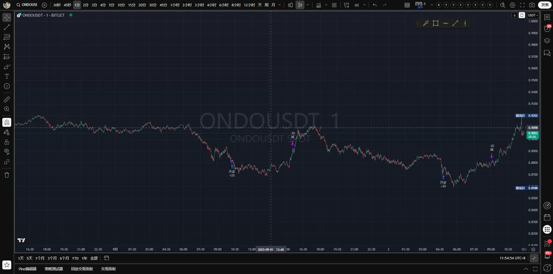Image resolution: width=553 pixels, height=274 pixels.
Task: Open the drawing link sync tool
Action: [x=7, y=162]
